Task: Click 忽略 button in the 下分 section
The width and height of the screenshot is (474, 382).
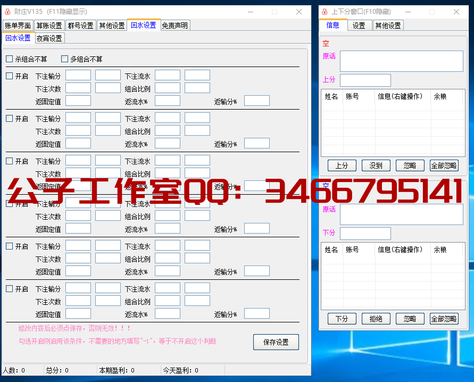Action: (x=410, y=319)
